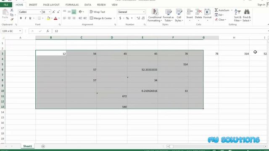Toggle Wrap Text

[x=98, y=12]
